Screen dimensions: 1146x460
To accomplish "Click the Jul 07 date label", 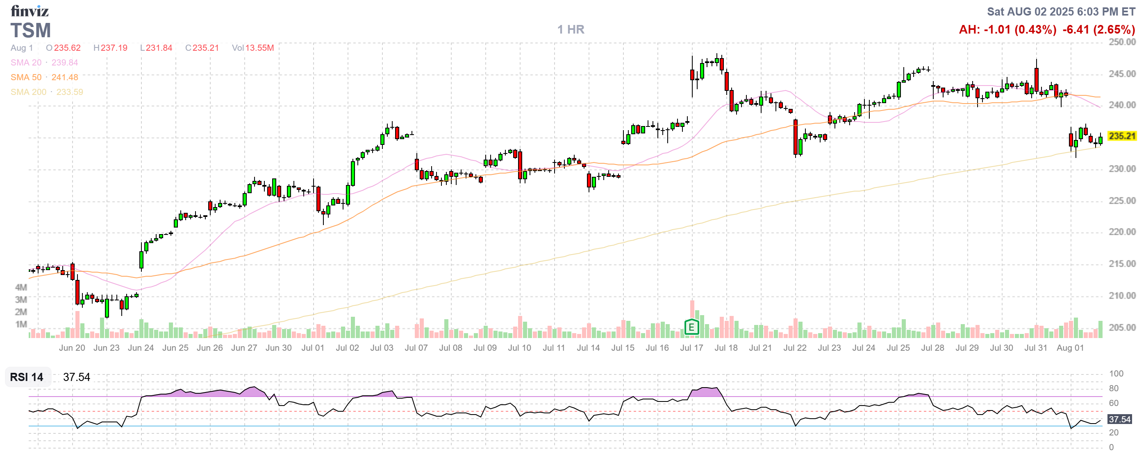I will (416, 348).
